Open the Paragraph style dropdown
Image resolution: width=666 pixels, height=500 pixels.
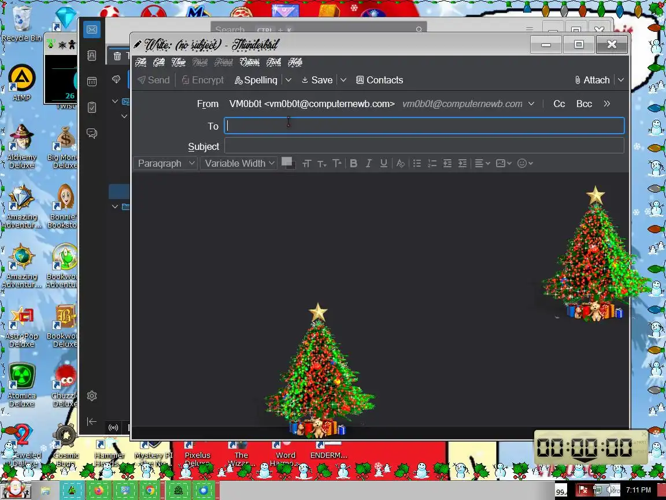click(165, 163)
